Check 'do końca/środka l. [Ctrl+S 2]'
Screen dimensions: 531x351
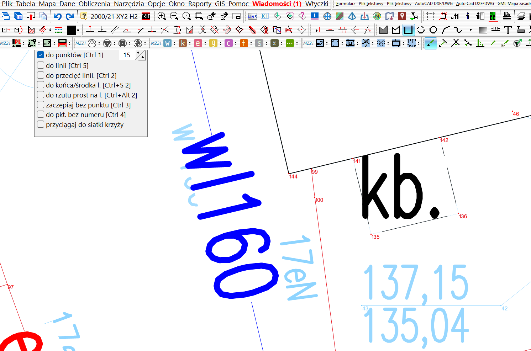[41, 85]
